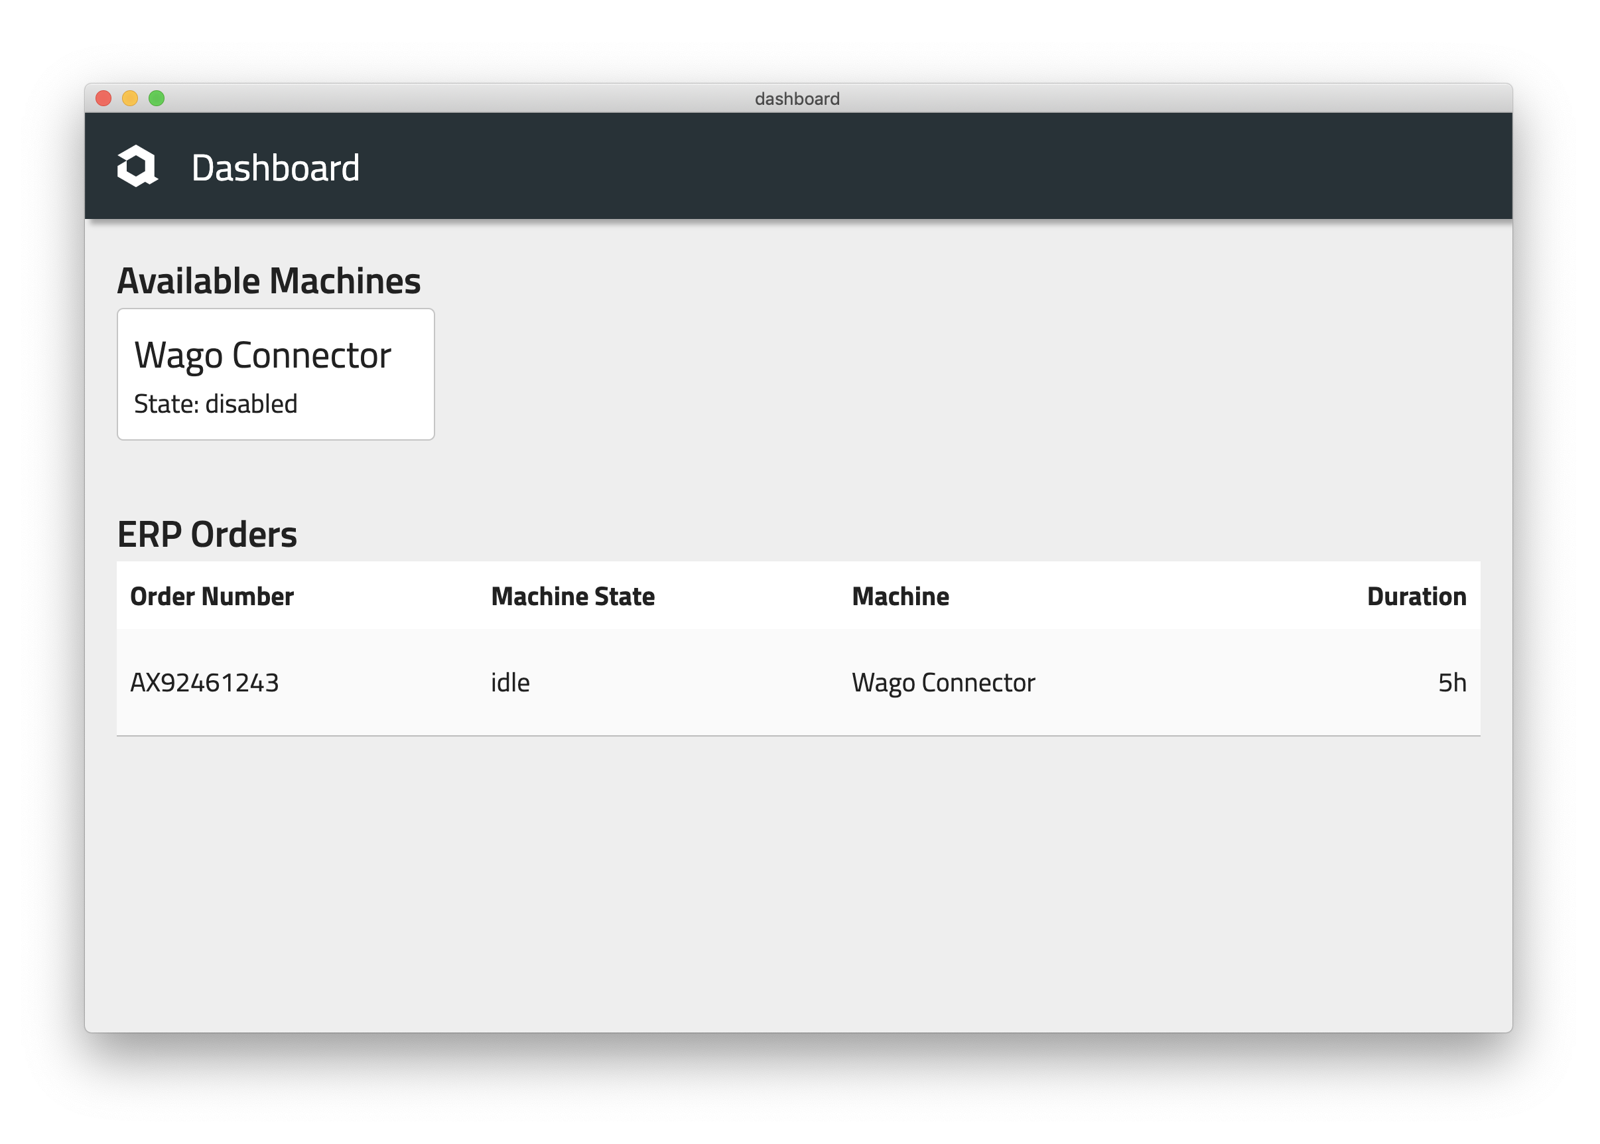Click the dashboard window title bar text

pyautogui.click(x=797, y=99)
